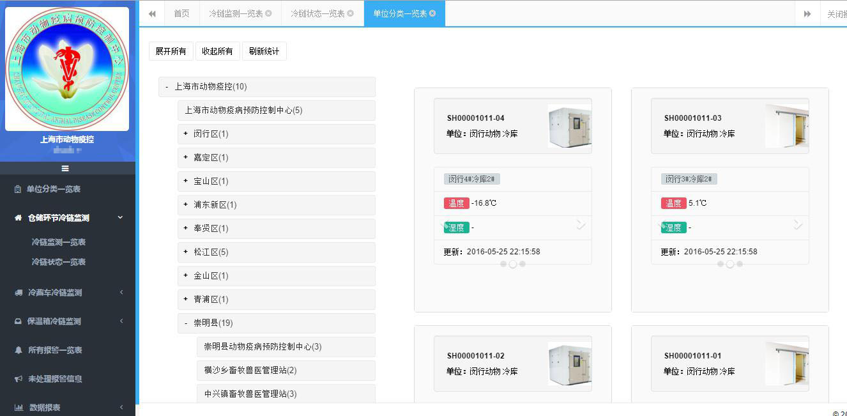Close the 单位分类一览表 tab
This screenshot has height=416, width=847.
pos(432,13)
